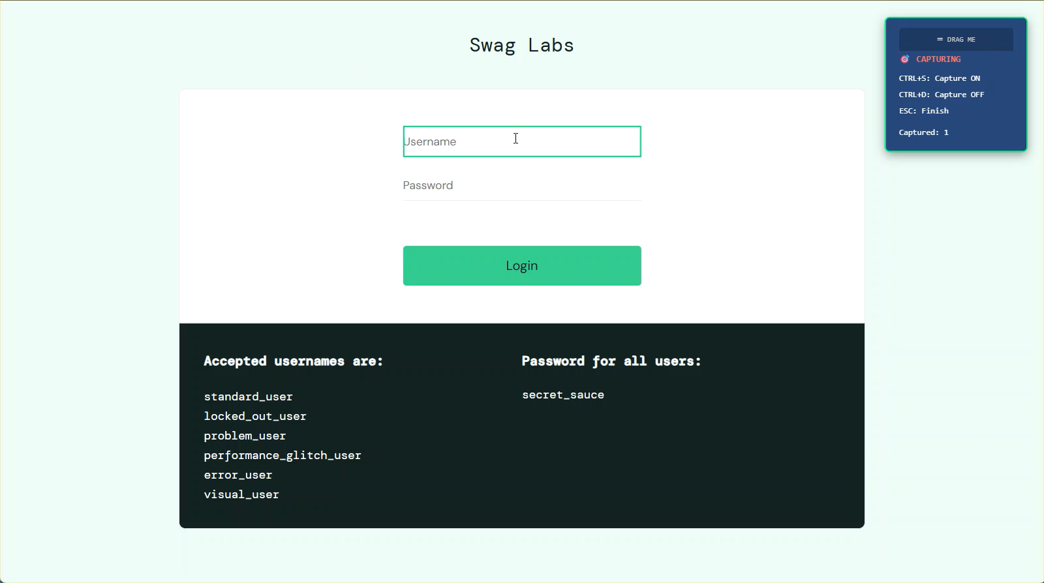Select the secret_sauce password text
This screenshot has width=1044, height=583.
(x=563, y=395)
